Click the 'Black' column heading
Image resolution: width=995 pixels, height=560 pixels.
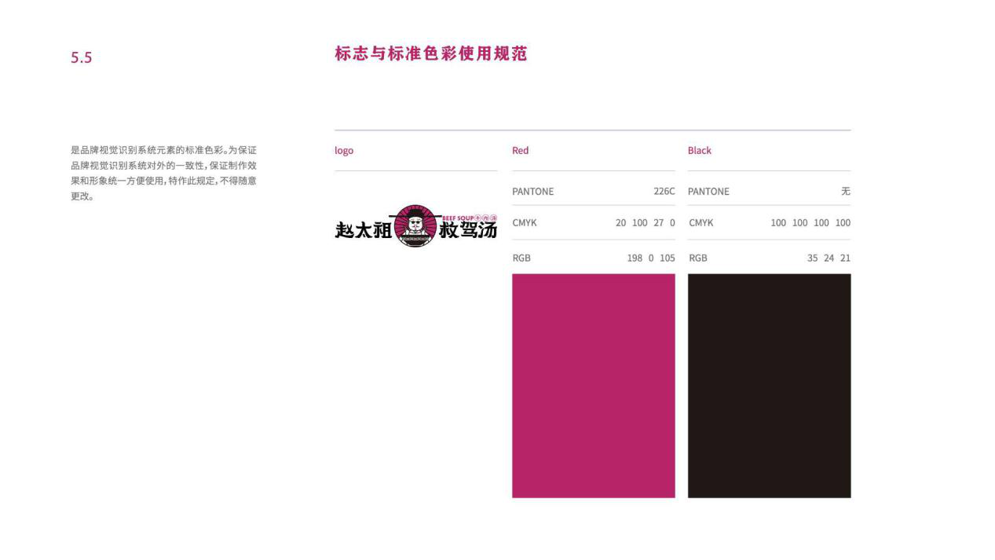[699, 151]
